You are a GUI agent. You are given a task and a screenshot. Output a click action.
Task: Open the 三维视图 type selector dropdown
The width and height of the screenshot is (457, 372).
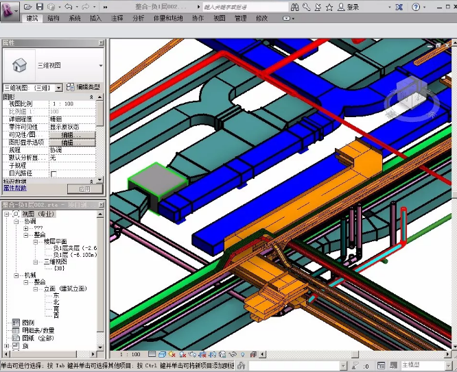pyautogui.click(x=101, y=66)
